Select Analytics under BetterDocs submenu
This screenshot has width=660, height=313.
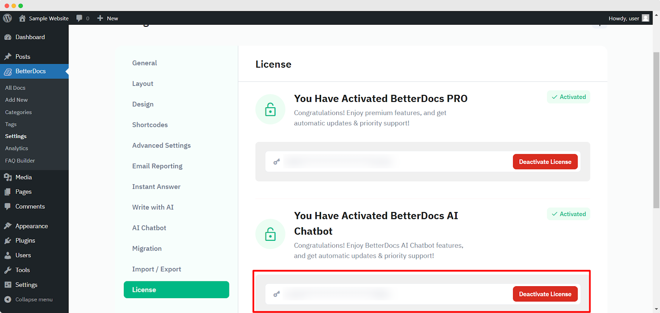click(x=16, y=148)
